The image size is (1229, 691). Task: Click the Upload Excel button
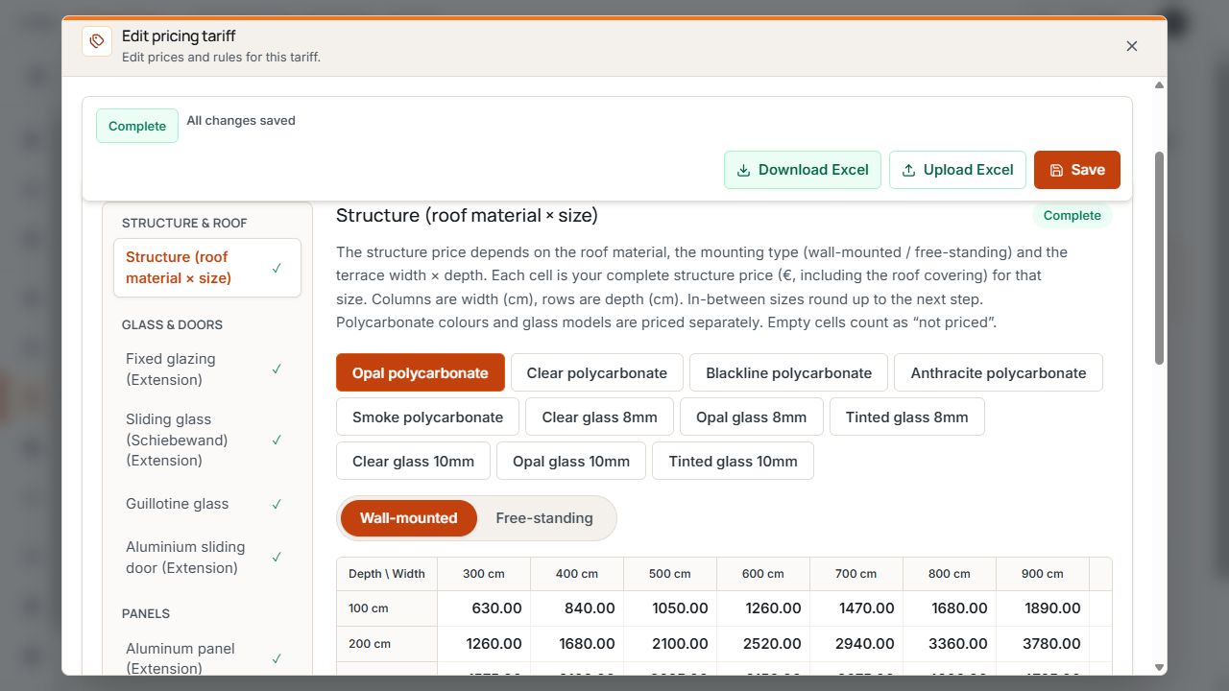957,170
